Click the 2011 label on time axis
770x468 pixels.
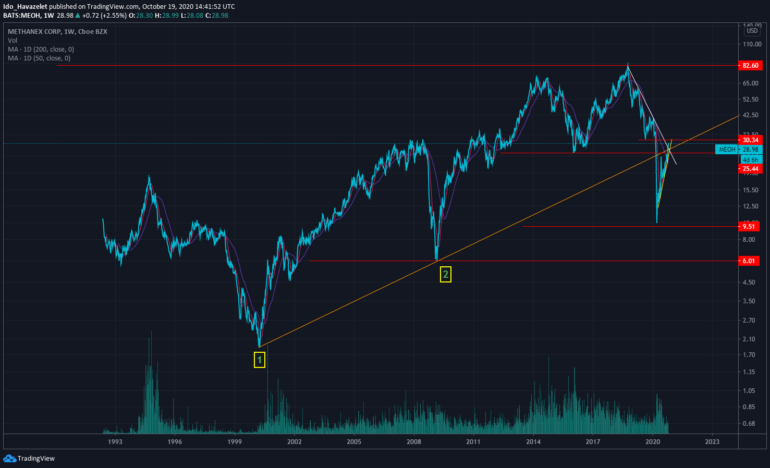tap(473, 442)
